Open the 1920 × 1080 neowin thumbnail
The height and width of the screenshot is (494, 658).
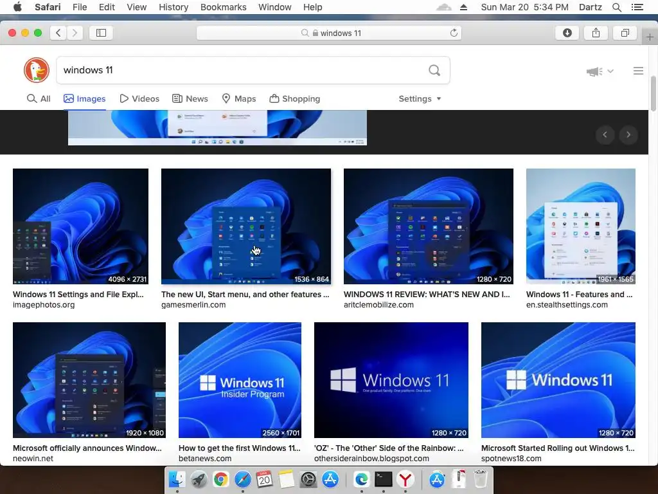tap(89, 380)
